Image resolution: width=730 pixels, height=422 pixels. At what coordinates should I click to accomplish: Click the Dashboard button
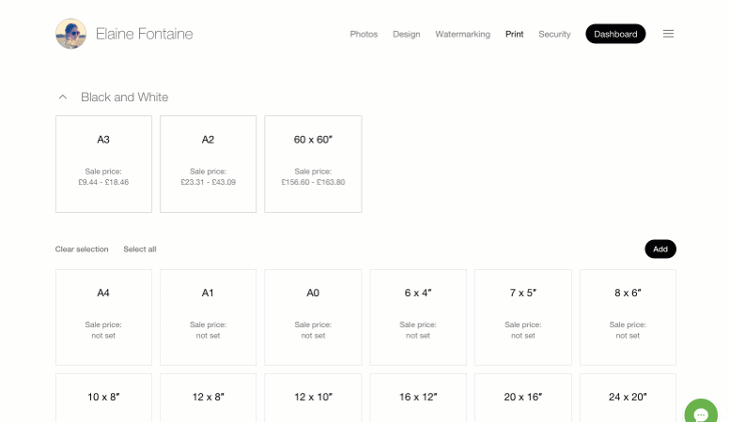615,34
